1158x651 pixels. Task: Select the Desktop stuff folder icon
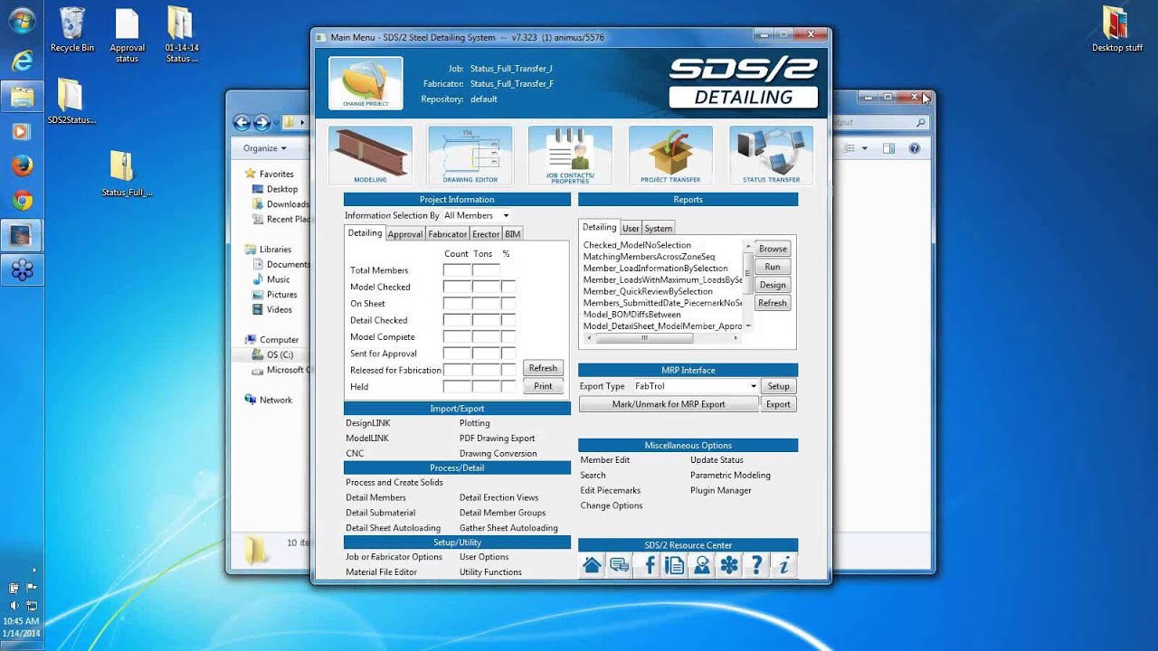point(1117,30)
